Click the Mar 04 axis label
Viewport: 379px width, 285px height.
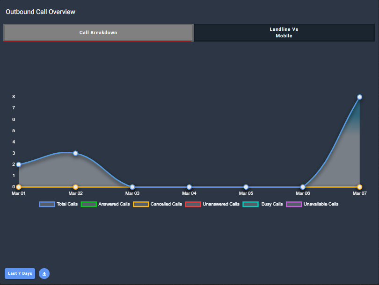[189, 193]
